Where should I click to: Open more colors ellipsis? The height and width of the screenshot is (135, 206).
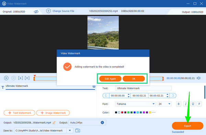tap(154, 113)
